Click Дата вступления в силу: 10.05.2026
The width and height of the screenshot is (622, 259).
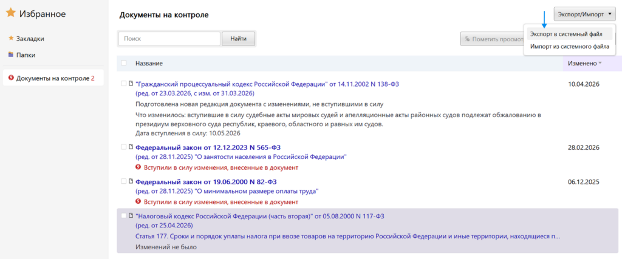pos(188,132)
